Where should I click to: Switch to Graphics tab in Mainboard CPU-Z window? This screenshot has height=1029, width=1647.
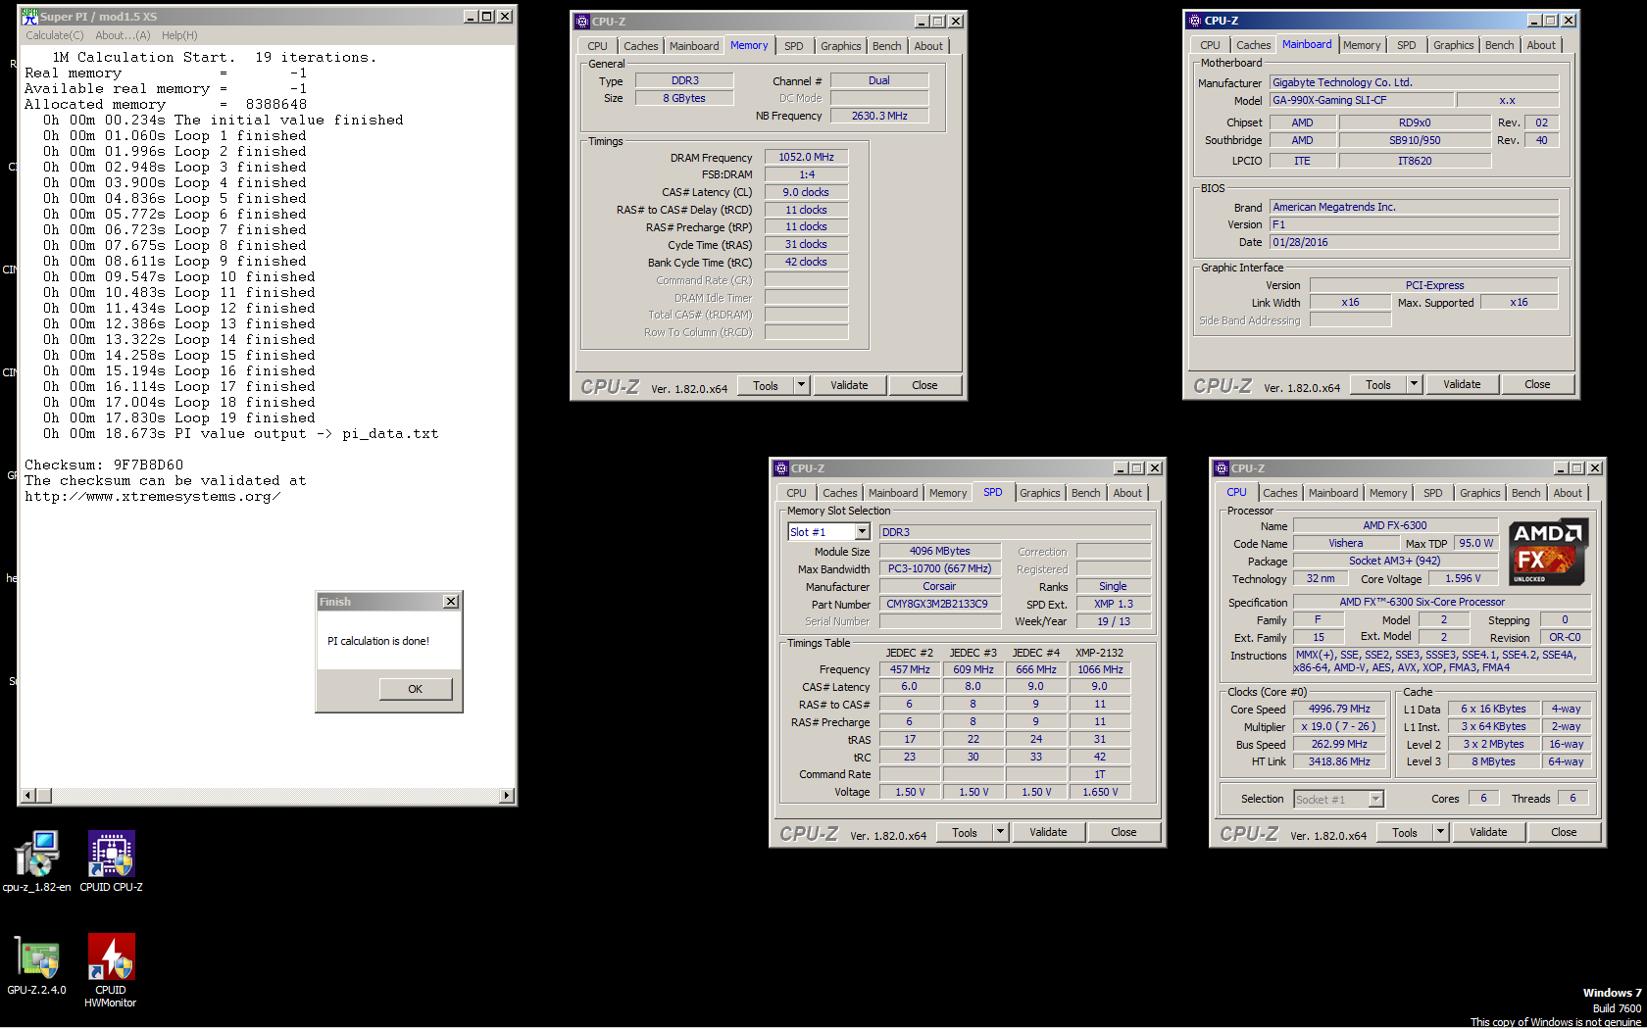click(x=1453, y=45)
